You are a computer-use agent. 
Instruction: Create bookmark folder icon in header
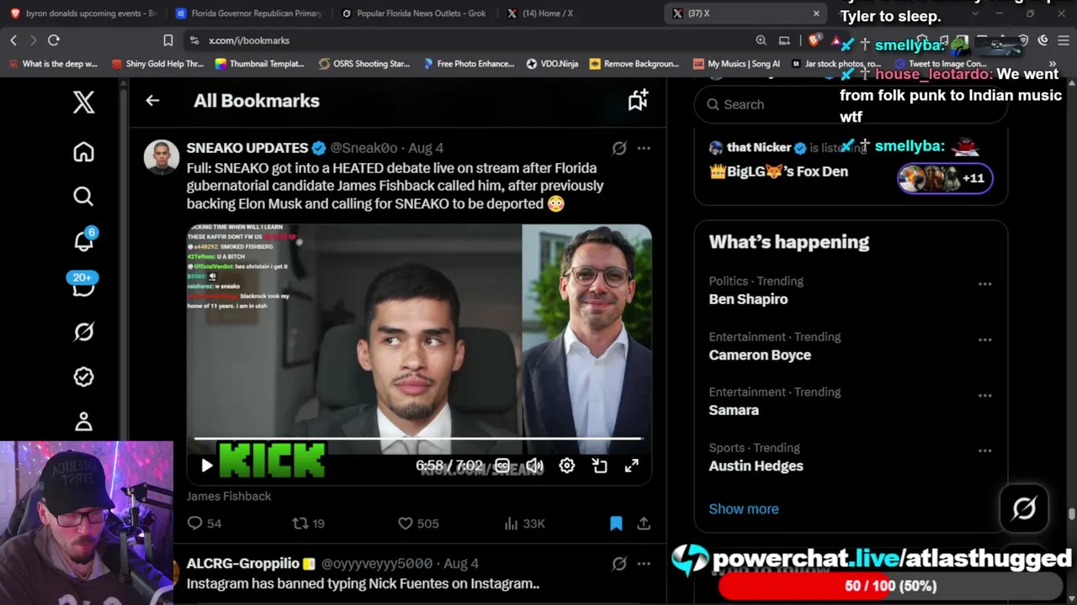(638, 100)
